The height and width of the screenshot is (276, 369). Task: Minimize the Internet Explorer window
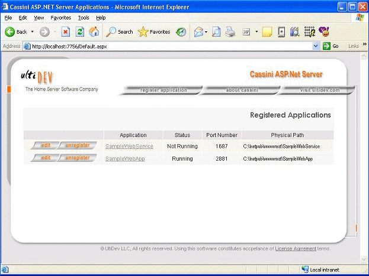(x=342, y=7)
